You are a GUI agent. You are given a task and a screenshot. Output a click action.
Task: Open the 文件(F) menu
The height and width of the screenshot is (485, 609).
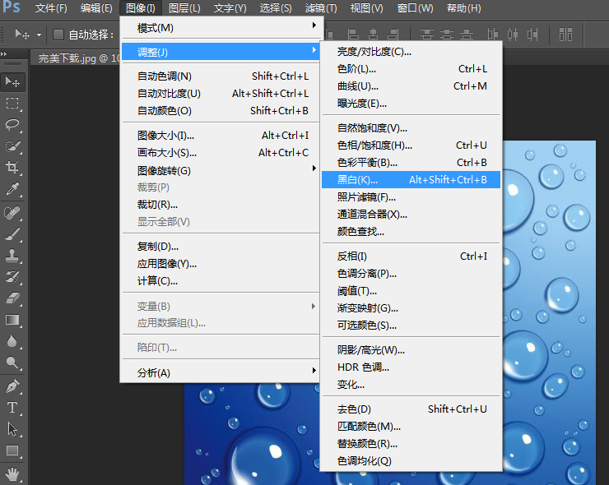tap(51, 7)
